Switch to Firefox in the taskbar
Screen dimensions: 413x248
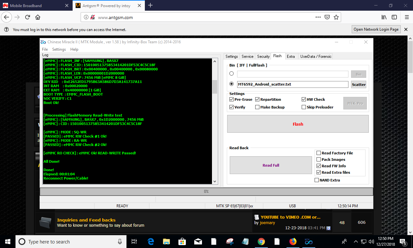coord(293,242)
